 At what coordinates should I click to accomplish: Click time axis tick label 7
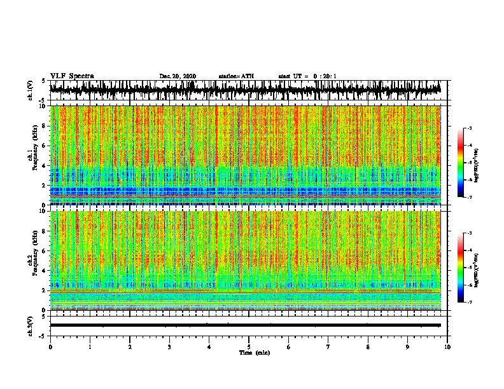click(328, 347)
